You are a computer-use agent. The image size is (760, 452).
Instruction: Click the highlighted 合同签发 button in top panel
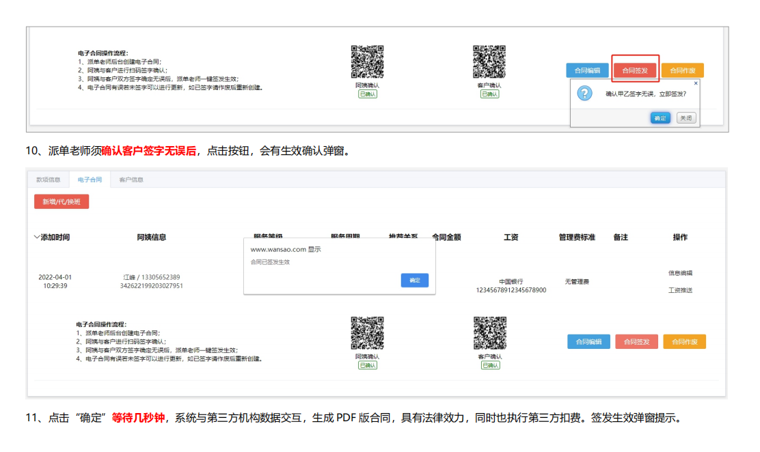click(x=635, y=70)
